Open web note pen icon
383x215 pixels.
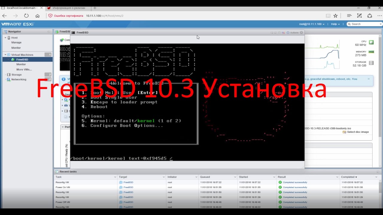[x=359, y=16]
